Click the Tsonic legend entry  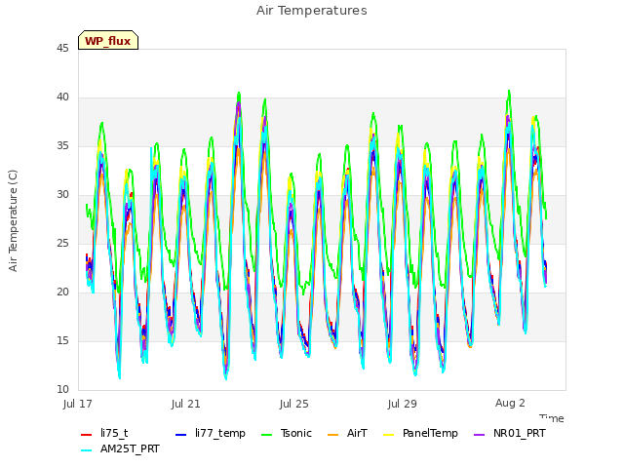click(287, 433)
